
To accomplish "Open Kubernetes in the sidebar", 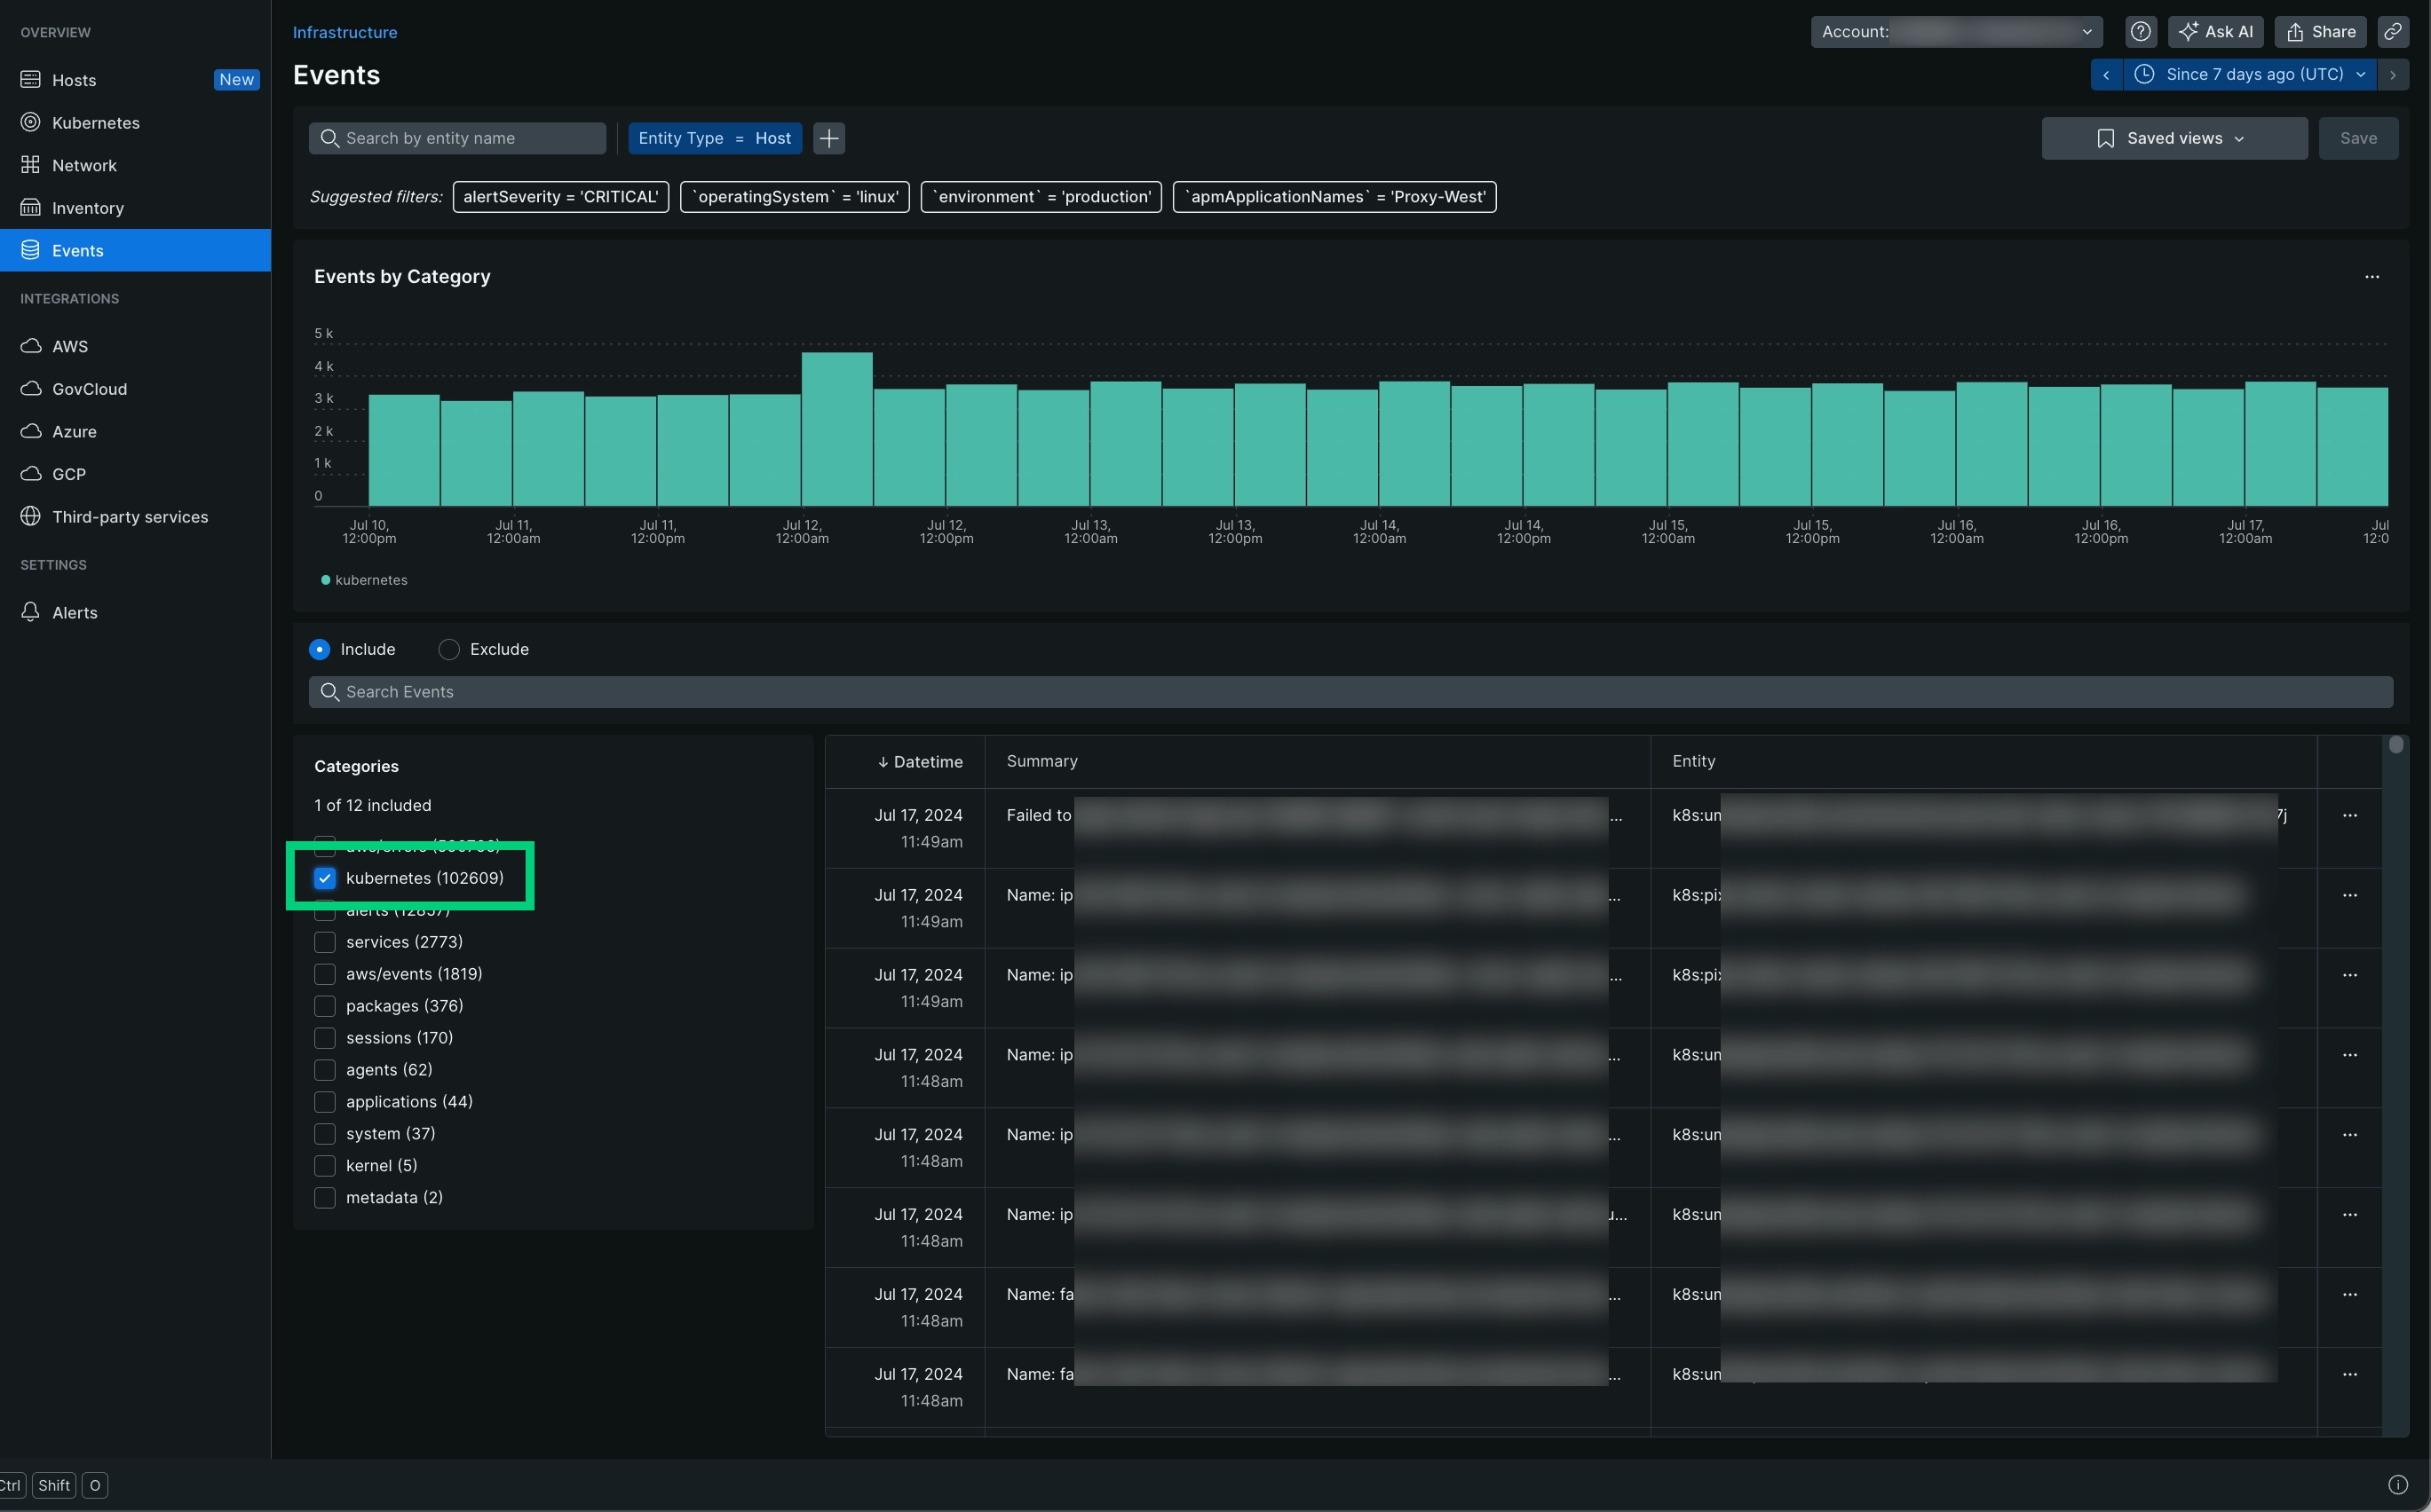I will pos(95,123).
